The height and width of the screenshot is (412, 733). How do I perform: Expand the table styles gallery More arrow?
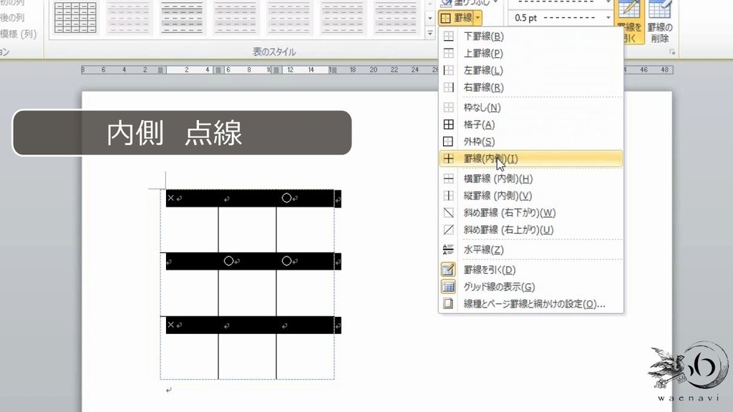[430, 33]
